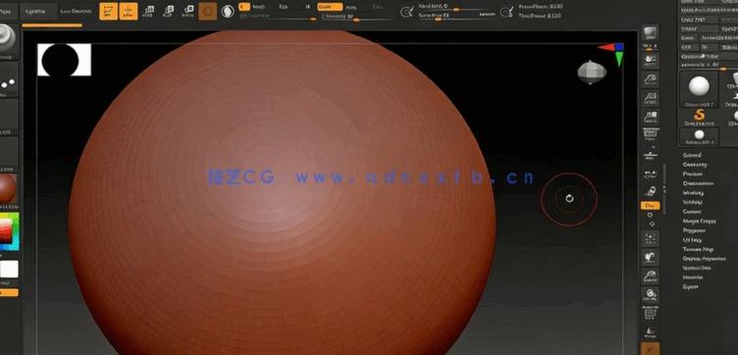Enable the Mrgb channel button
Viewport: 738px width, 355px height.
click(258, 7)
